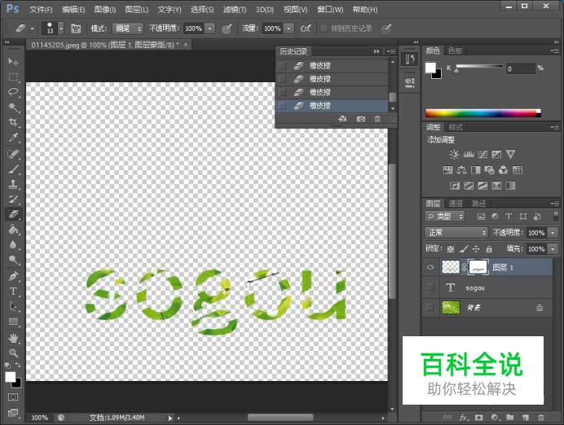
Task: Open opacity dropdown in options bar
Action: [x=210, y=28]
